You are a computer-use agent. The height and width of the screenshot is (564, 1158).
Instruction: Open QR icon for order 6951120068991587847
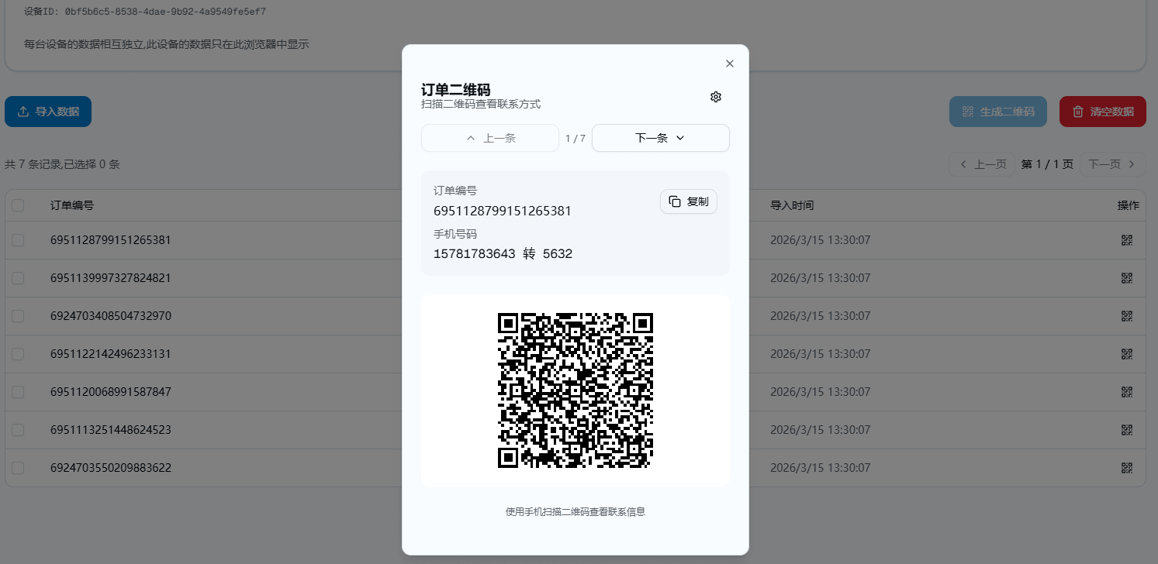pos(1127,392)
